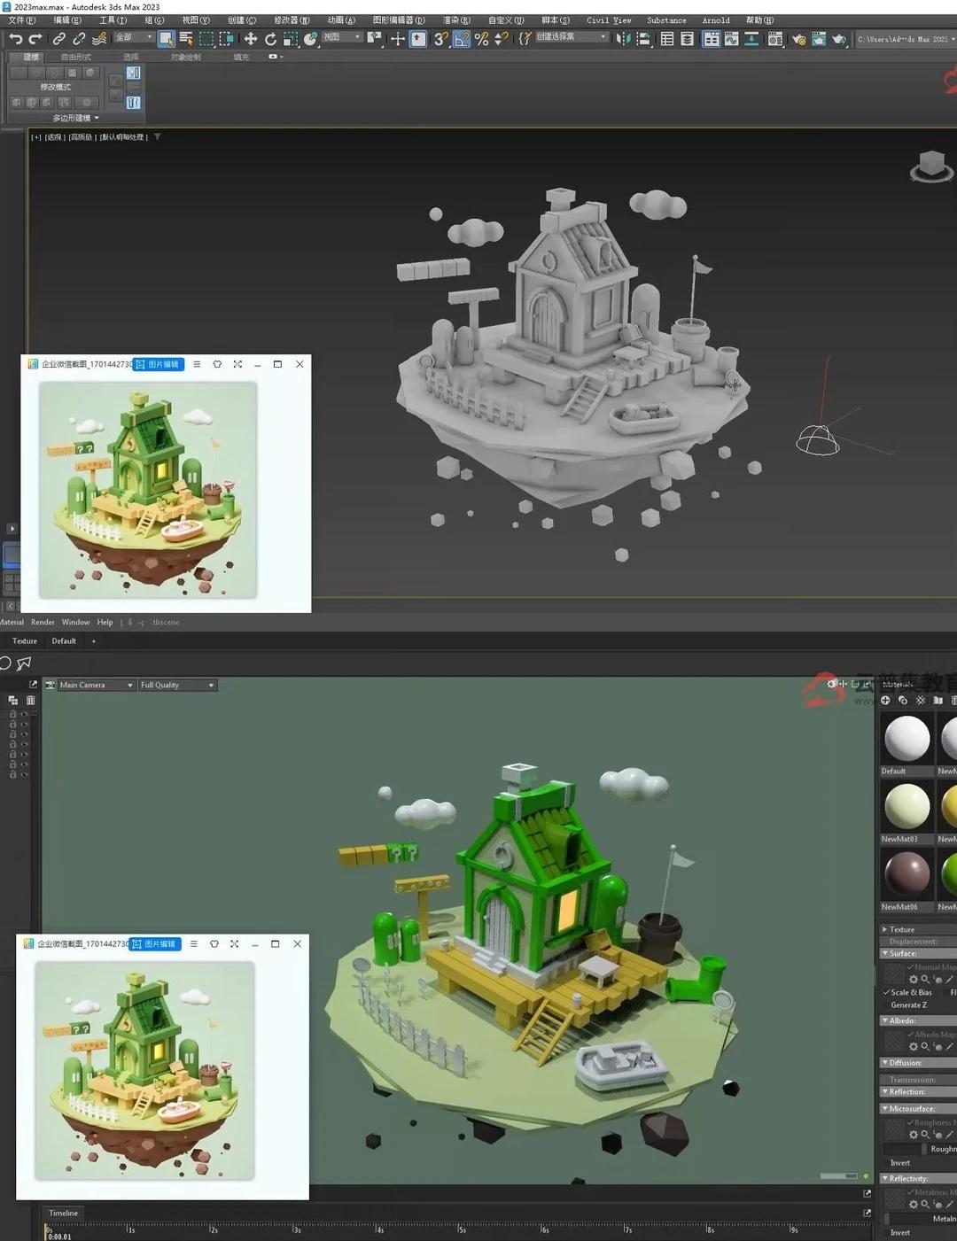This screenshot has height=1241, width=957.
Task: Toggle the 3D Snaps icon
Action: click(440, 39)
